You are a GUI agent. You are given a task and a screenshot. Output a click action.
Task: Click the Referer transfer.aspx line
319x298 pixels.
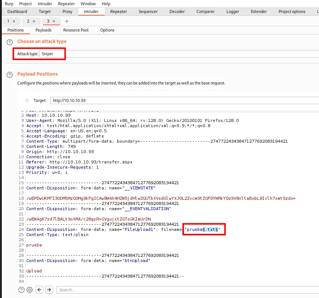79,162
